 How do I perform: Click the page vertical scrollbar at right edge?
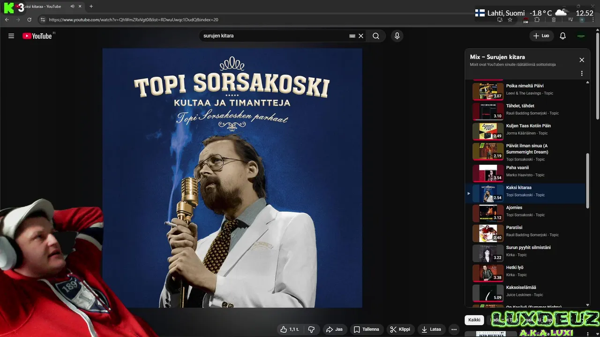(597, 75)
